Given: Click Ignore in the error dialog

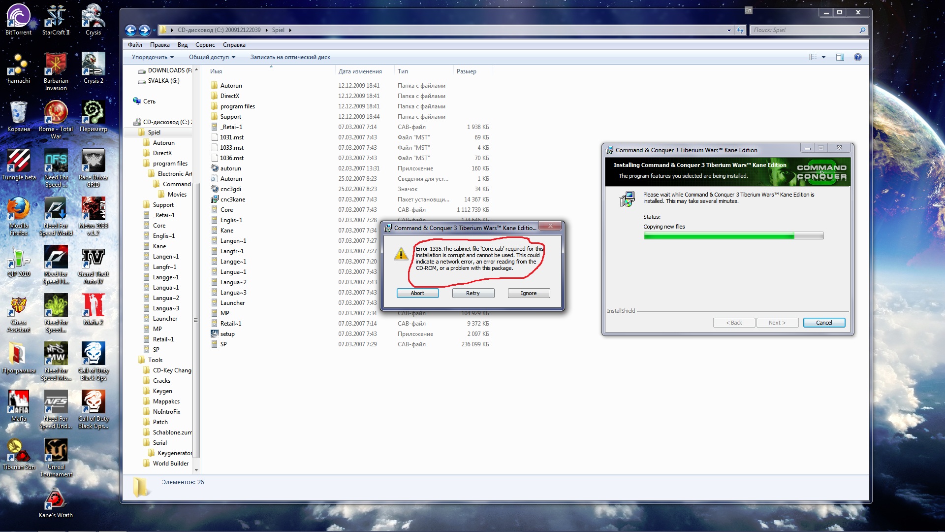Looking at the screenshot, I should point(529,293).
